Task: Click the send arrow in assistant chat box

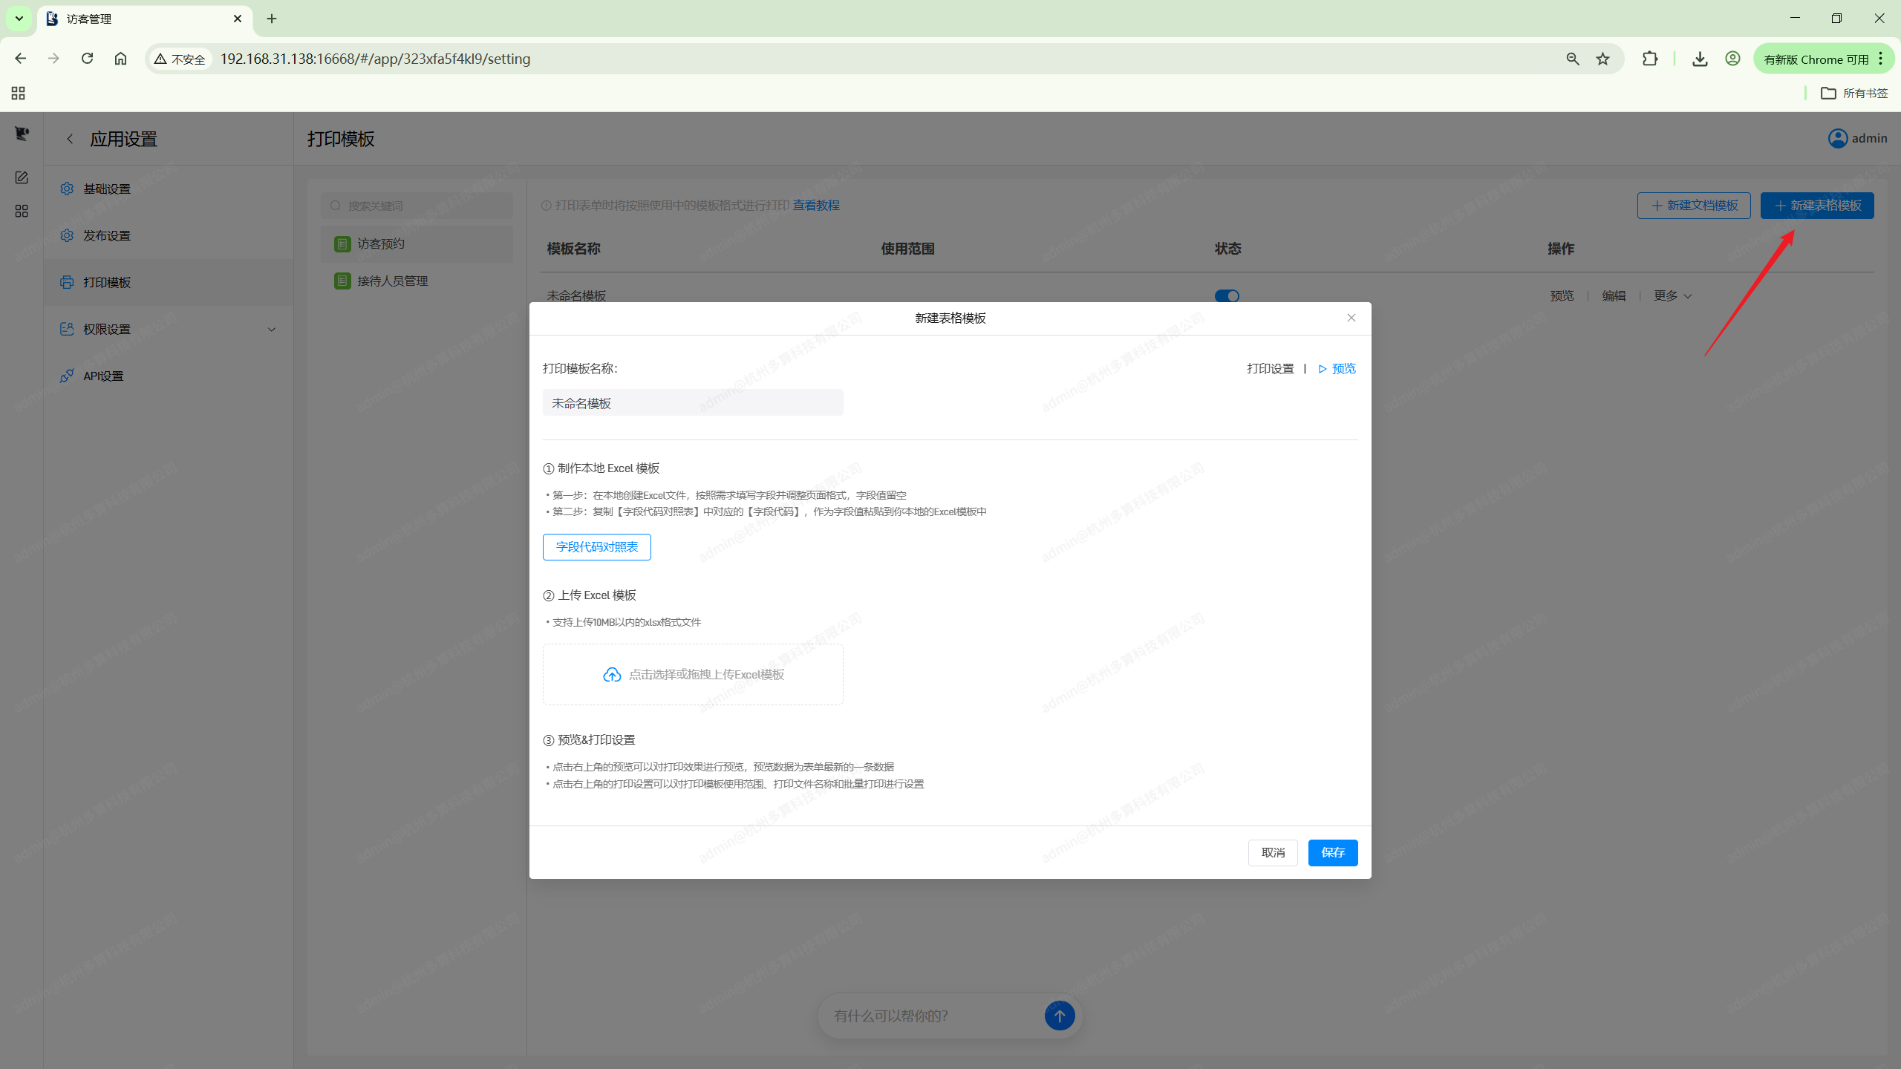Action: click(x=1059, y=1015)
